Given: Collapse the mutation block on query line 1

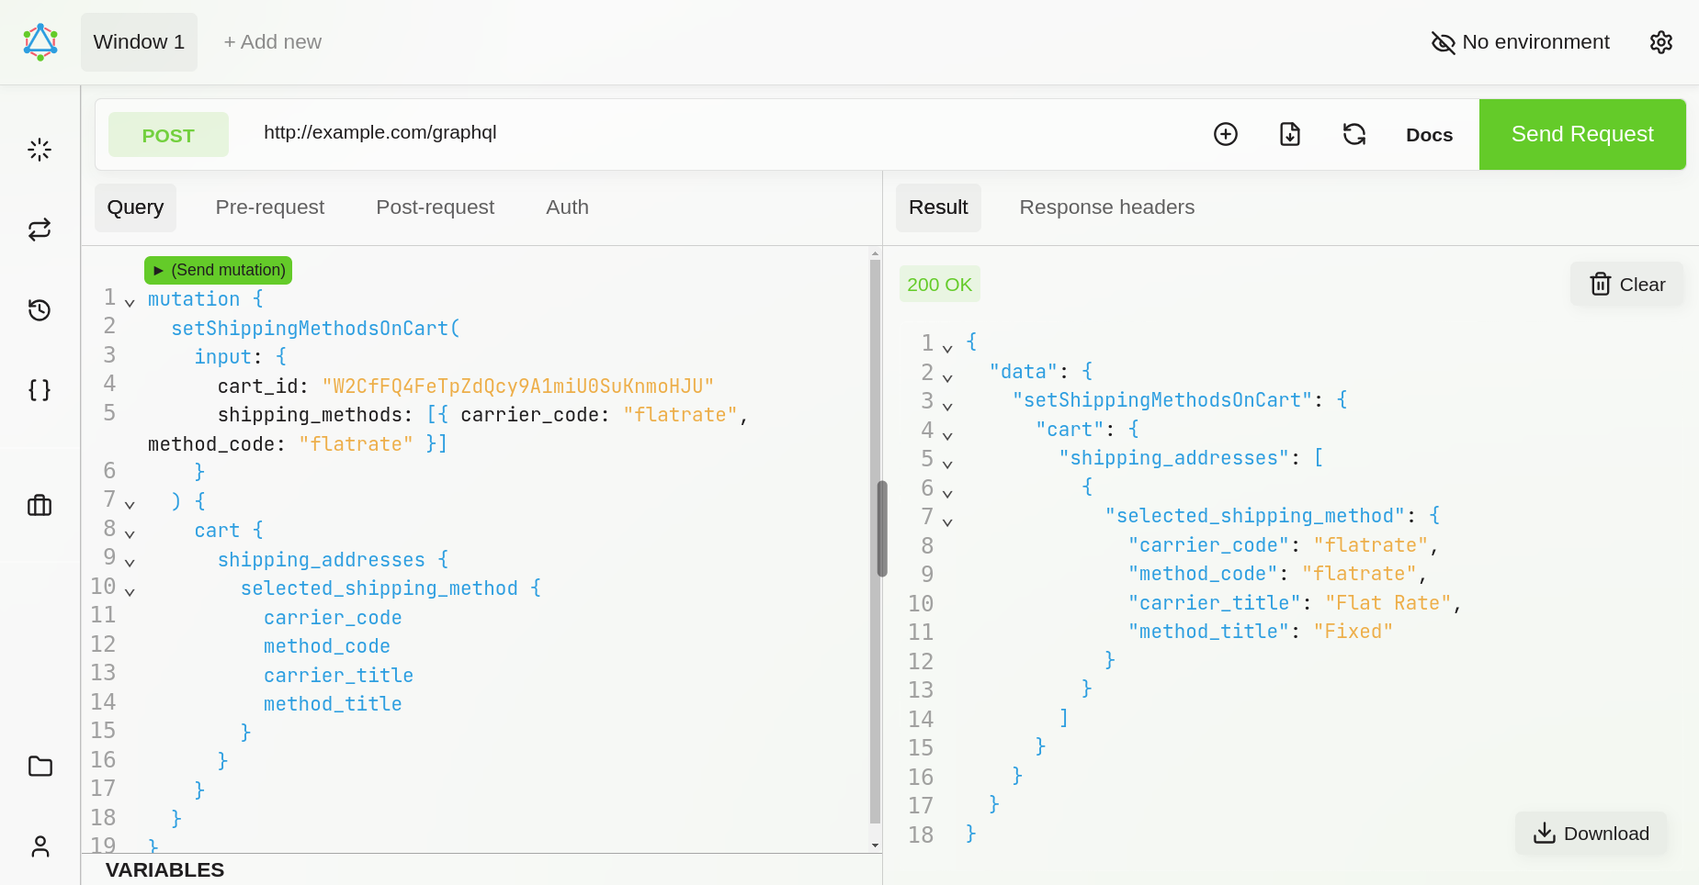Looking at the screenshot, I should [130, 302].
